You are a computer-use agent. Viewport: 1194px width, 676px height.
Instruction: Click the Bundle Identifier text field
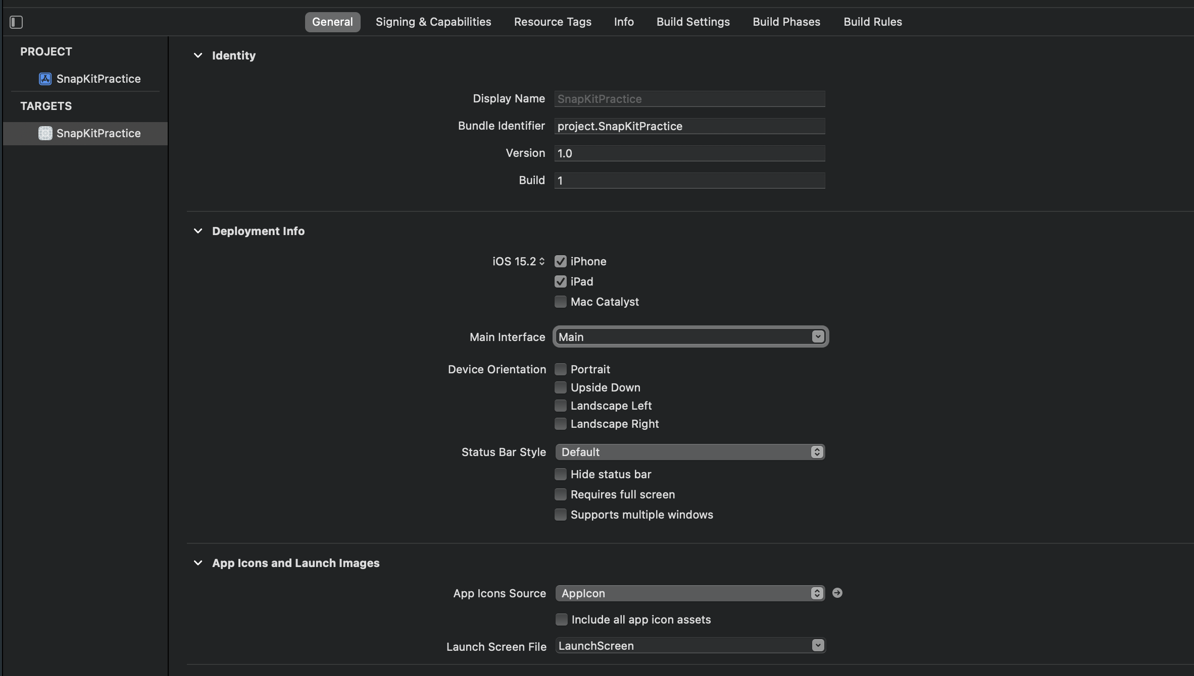point(689,126)
